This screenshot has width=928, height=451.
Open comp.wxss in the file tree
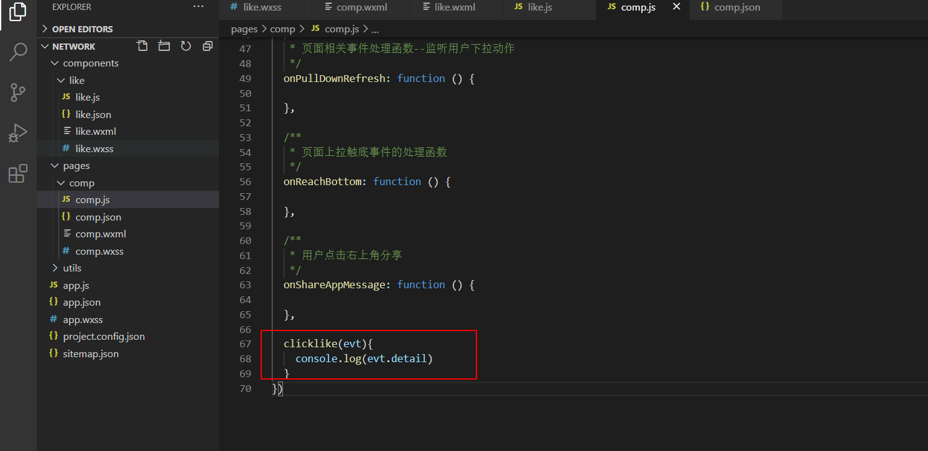pos(128,251)
